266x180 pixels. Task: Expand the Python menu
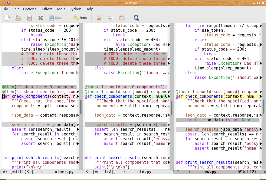75,9
